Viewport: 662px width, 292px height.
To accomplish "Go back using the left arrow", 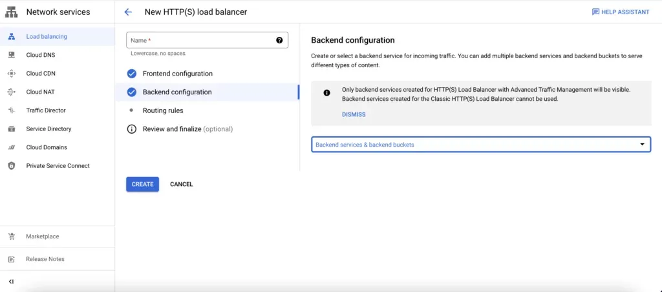I will [128, 12].
